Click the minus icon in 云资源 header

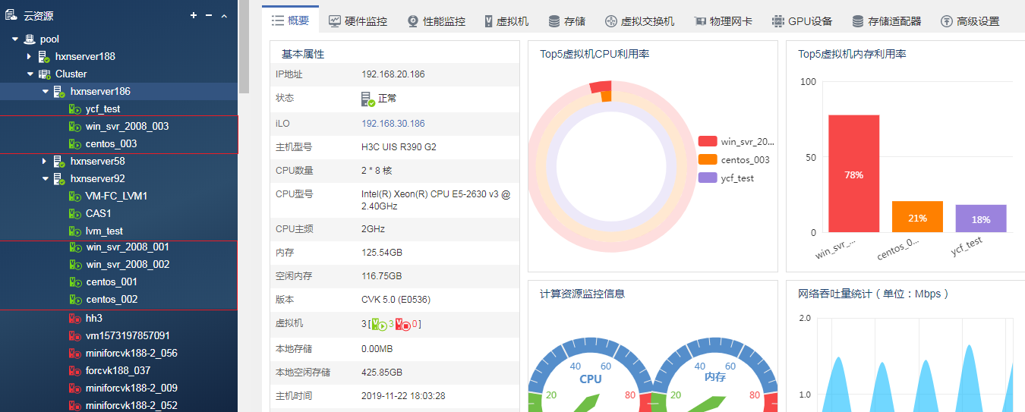pos(209,15)
